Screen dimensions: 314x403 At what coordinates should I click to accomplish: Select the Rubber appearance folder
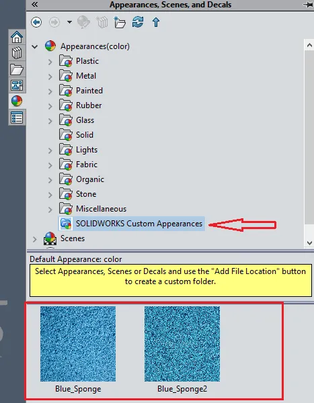pos(89,105)
